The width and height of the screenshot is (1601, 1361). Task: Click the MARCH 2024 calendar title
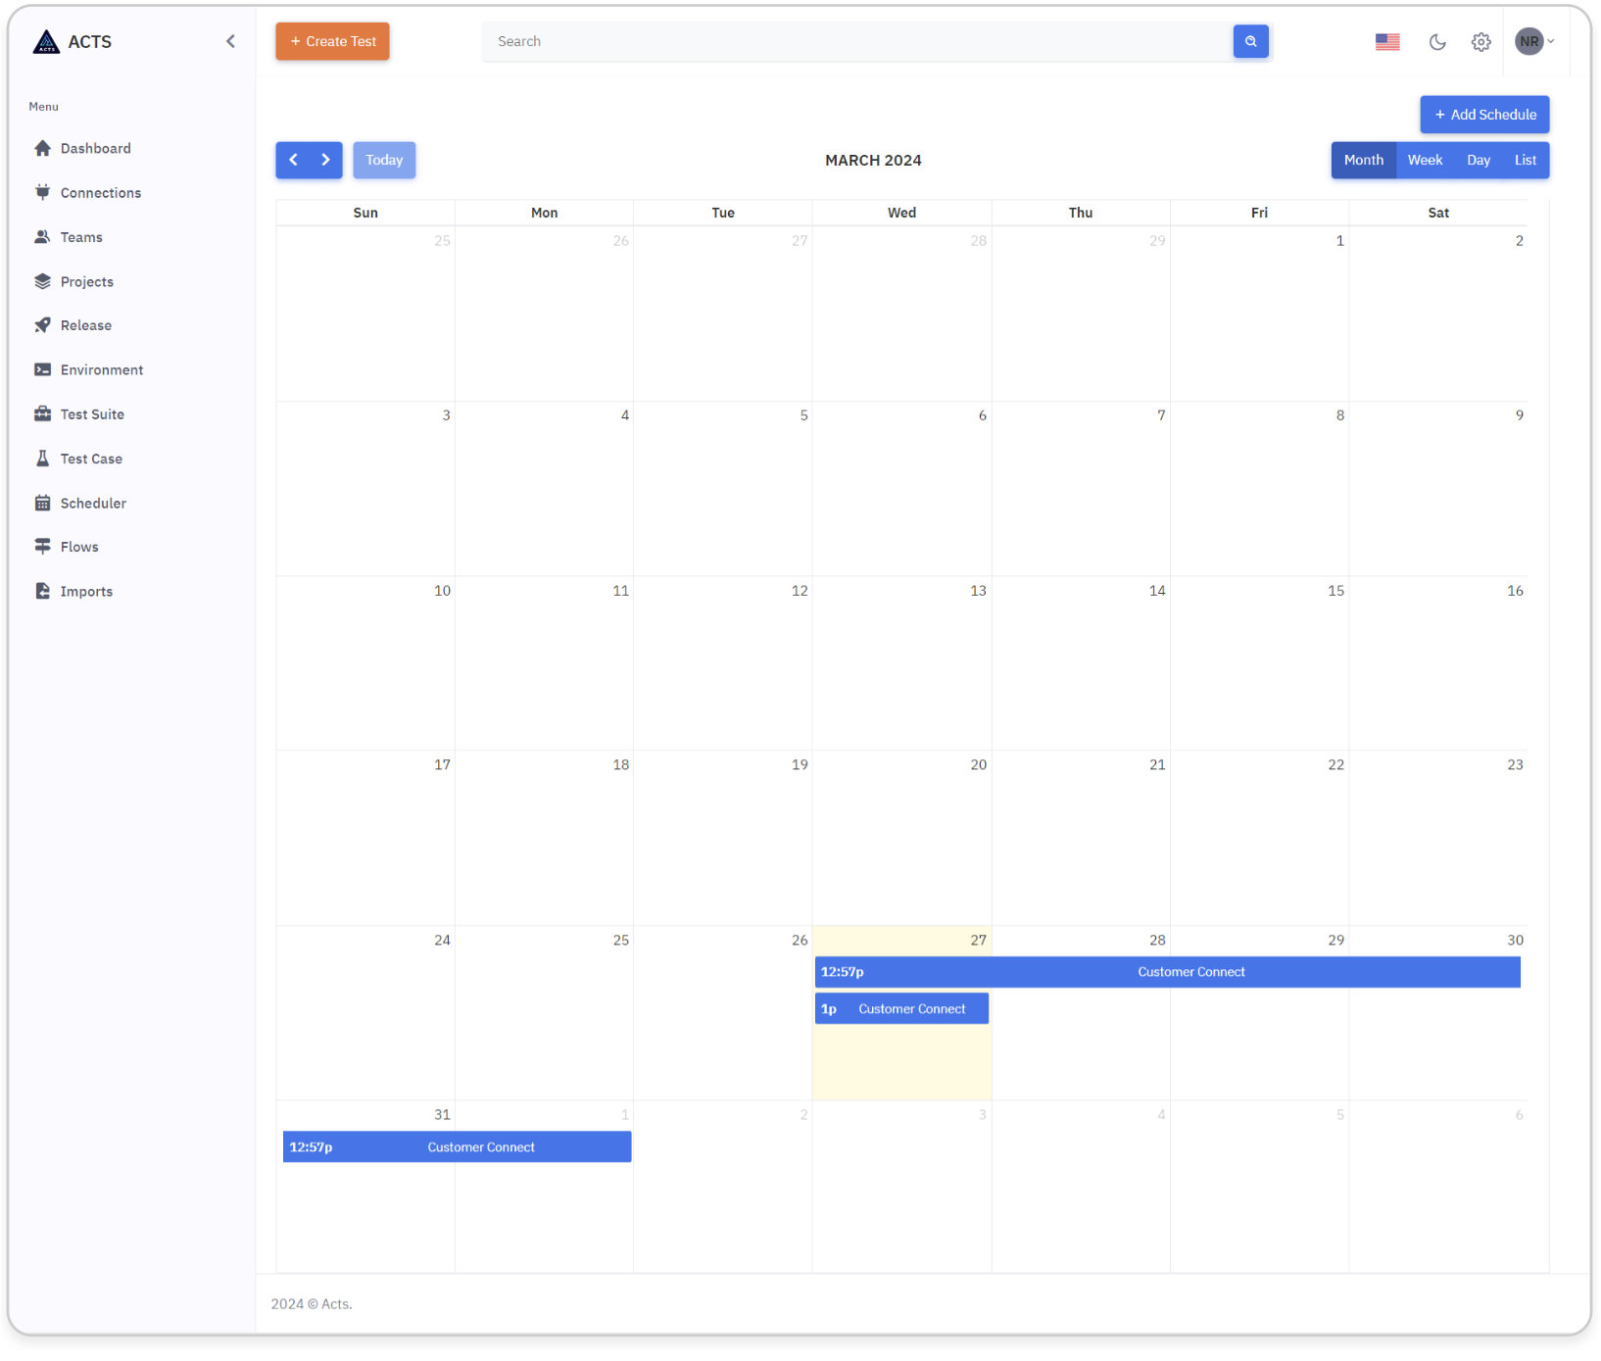tap(873, 161)
